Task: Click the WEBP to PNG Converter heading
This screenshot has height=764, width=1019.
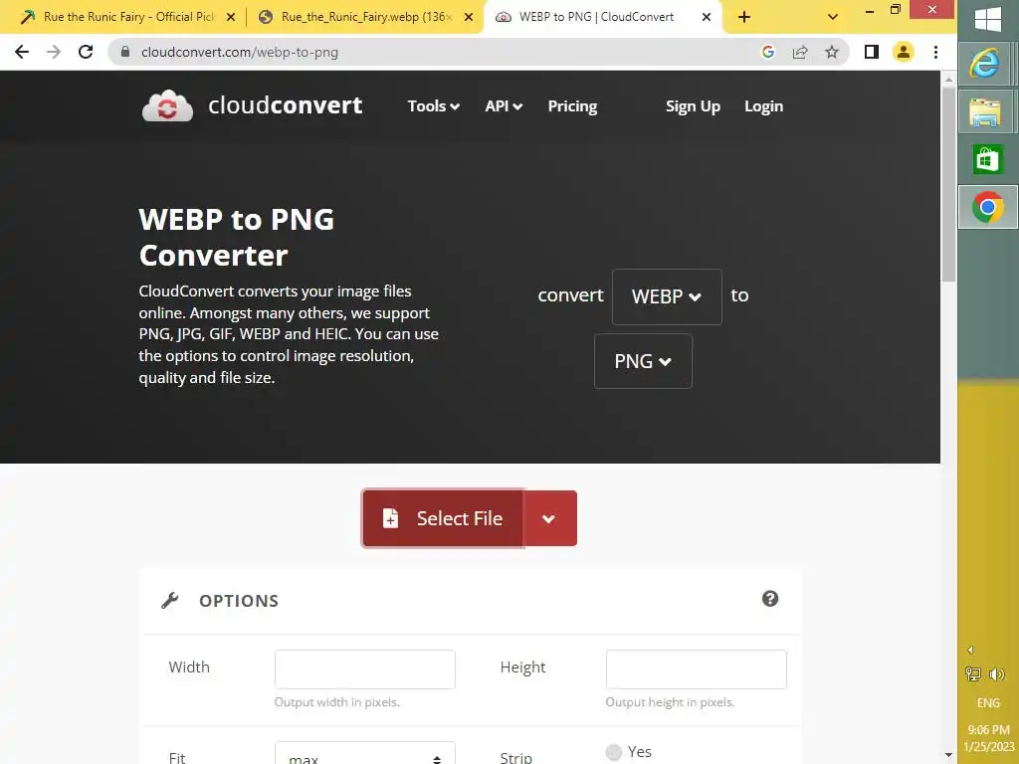Action: point(237,237)
